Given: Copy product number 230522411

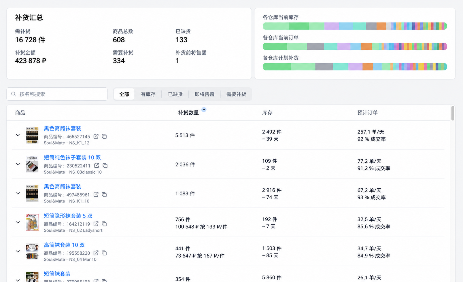Looking at the screenshot, I should click(x=105, y=166).
